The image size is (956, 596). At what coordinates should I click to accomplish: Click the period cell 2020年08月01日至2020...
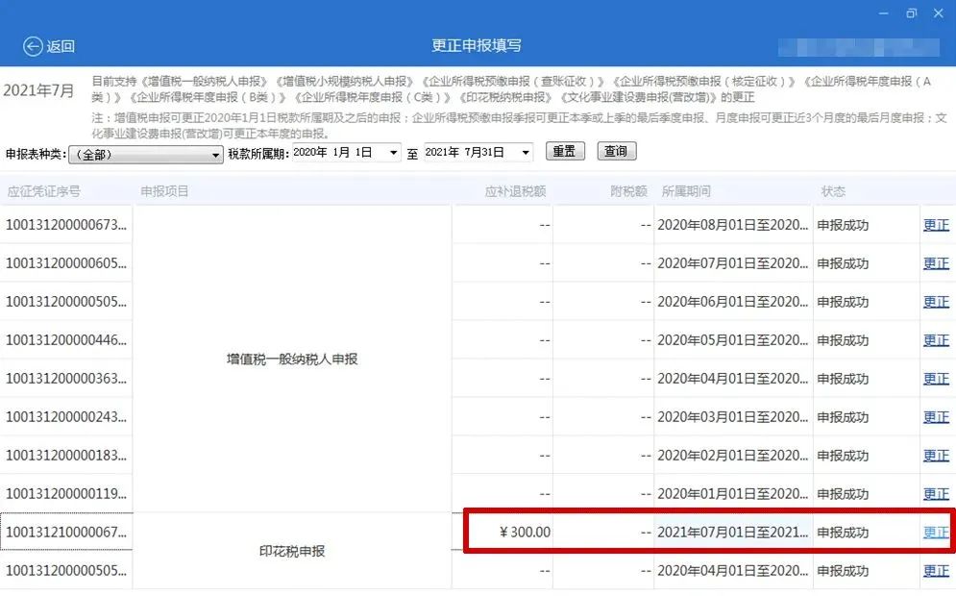[x=733, y=225]
